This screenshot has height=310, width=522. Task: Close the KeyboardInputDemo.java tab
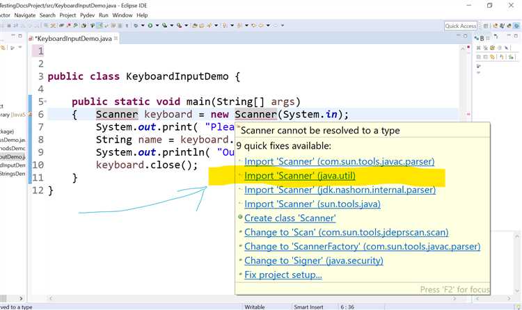click(x=116, y=38)
